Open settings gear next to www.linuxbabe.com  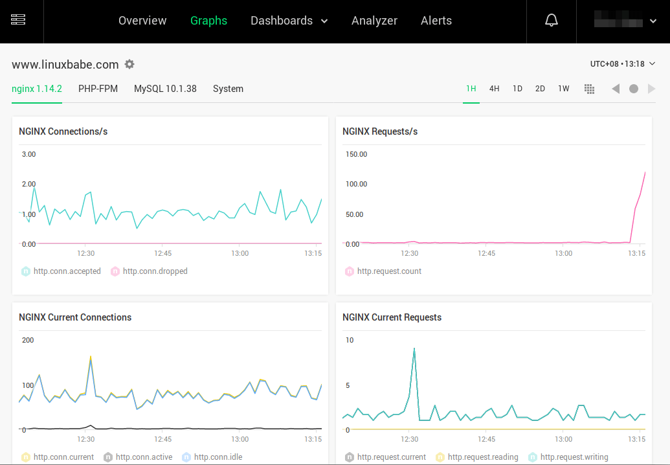[x=129, y=64]
